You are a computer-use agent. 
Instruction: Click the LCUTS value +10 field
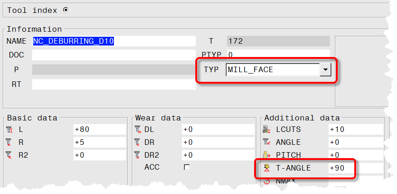point(355,130)
